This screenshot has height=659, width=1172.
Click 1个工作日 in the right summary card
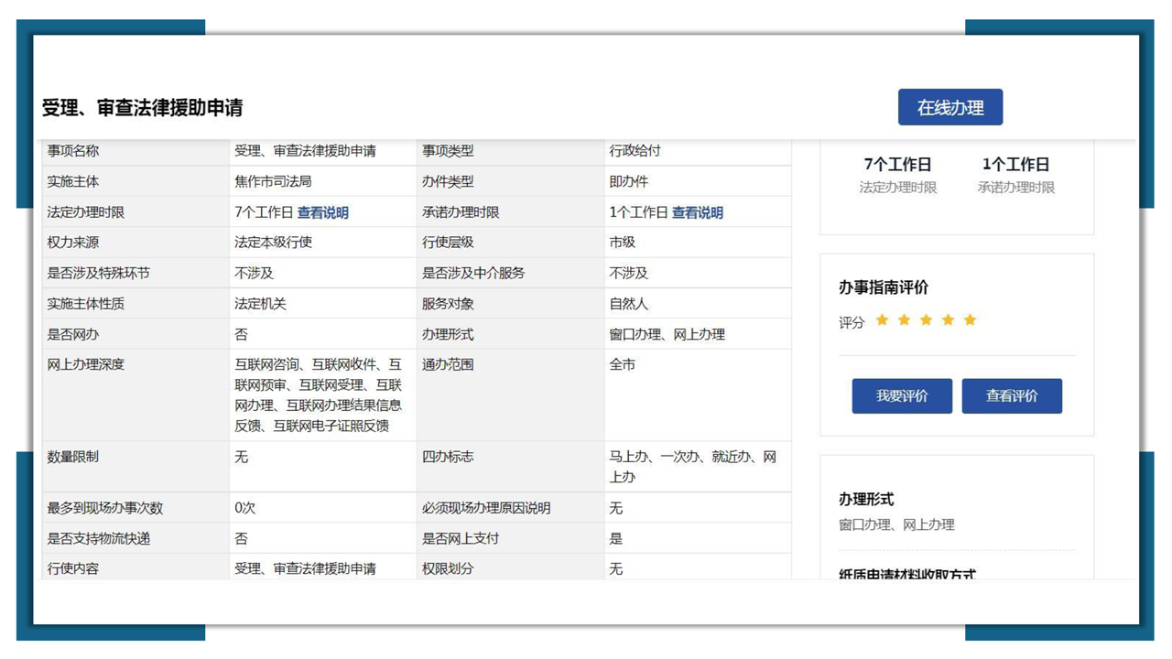tap(1015, 165)
